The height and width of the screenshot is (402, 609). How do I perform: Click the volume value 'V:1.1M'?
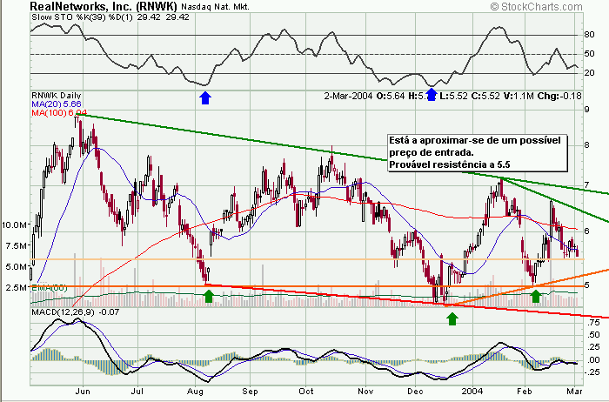click(519, 96)
